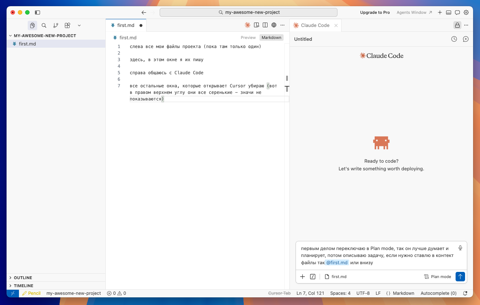Click Pencil in the status bar
Image resolution: width=480 pixels, height=305 pixels.
point(31,293)
